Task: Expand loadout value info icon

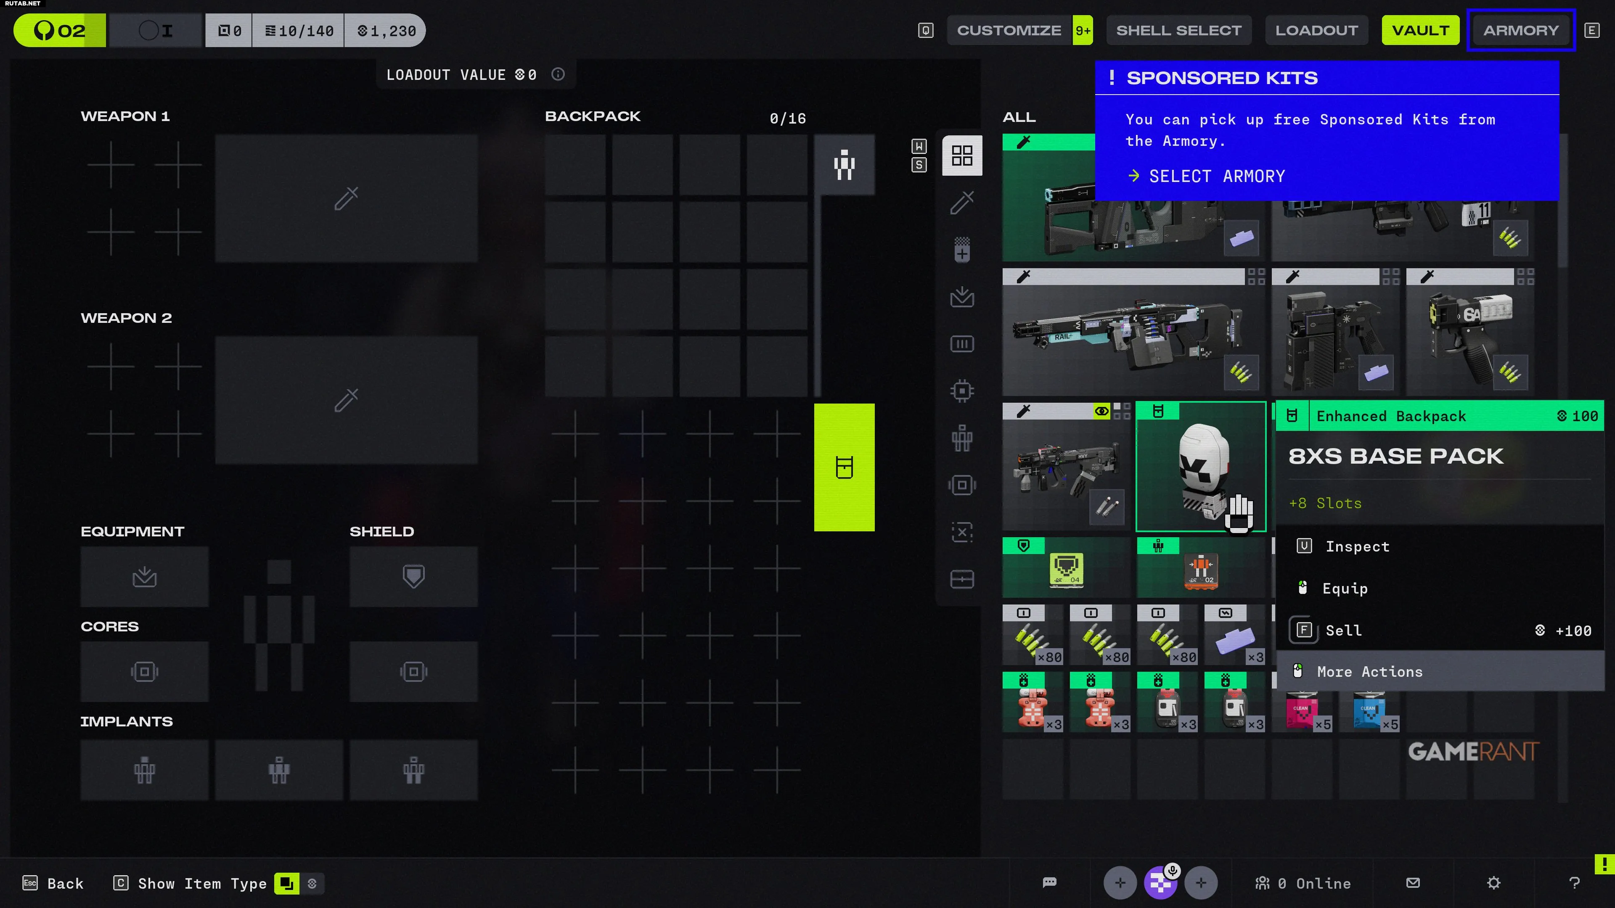Action: click(558, 74)
